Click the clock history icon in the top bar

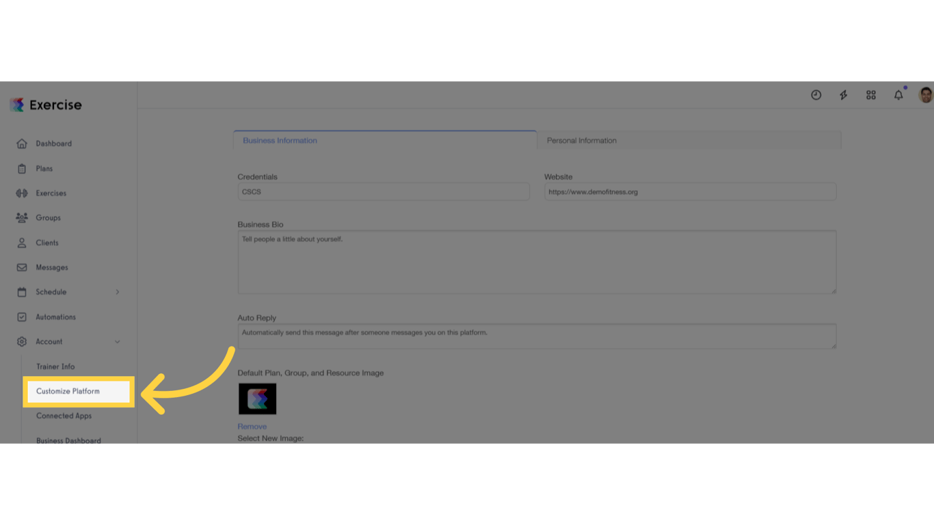(816, 95)
